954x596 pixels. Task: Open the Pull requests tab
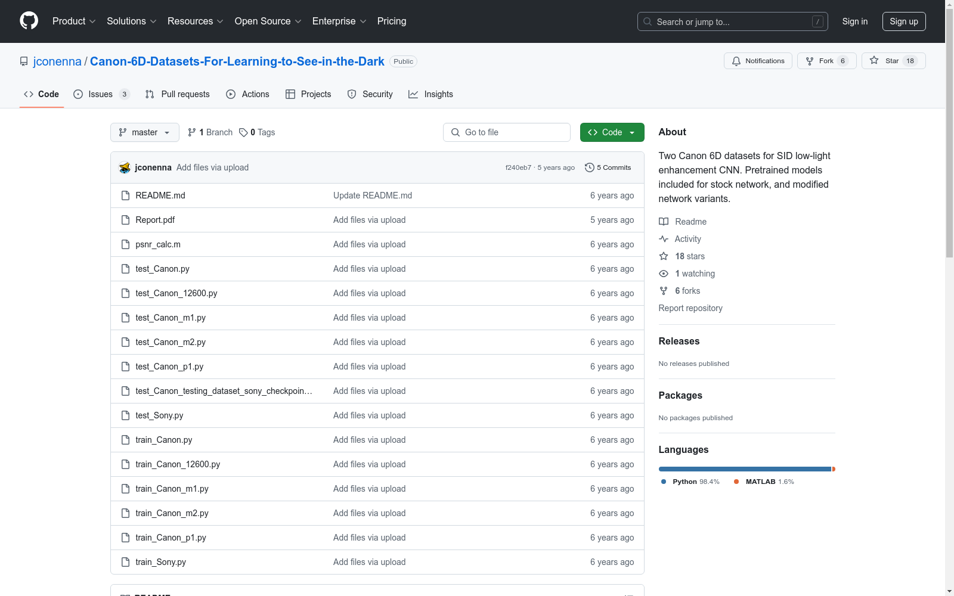178,94
